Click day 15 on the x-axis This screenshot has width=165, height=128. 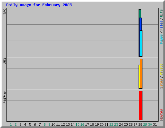pos(77,124)
